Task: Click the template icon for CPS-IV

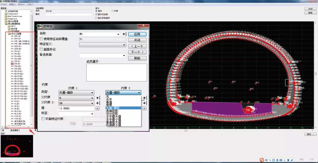Action: pyautogui.click(x=12, y=36)
